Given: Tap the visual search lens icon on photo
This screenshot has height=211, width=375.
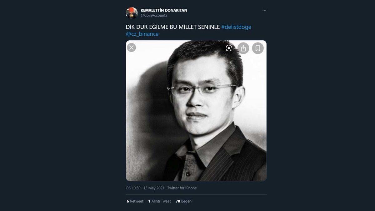Looking at the screenshot, I should pos(229,48).
